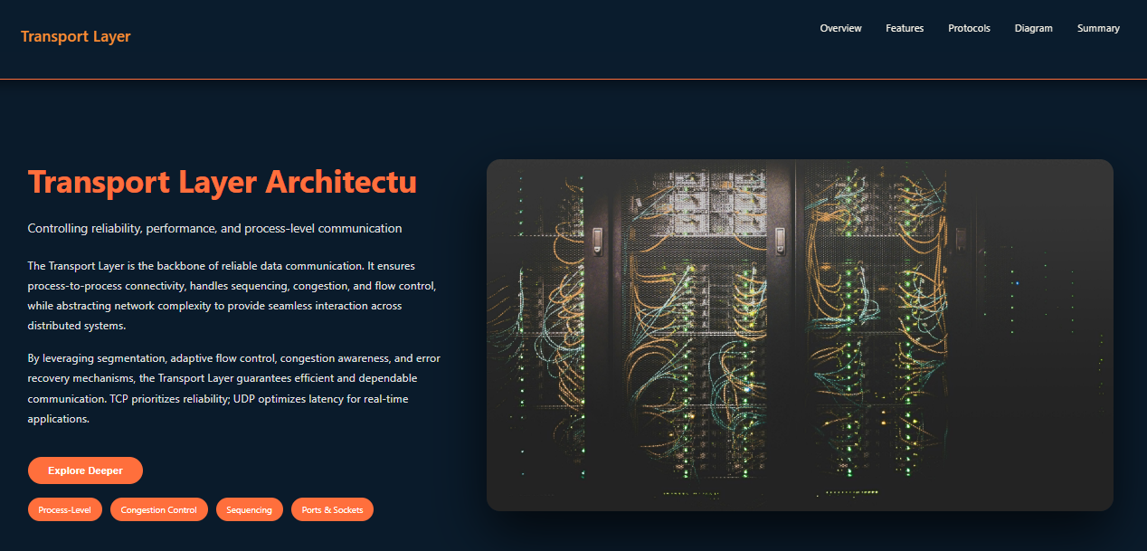Open the Summary navigation link
This screenshot has width=1147, height=551.
coord(1098,28)
